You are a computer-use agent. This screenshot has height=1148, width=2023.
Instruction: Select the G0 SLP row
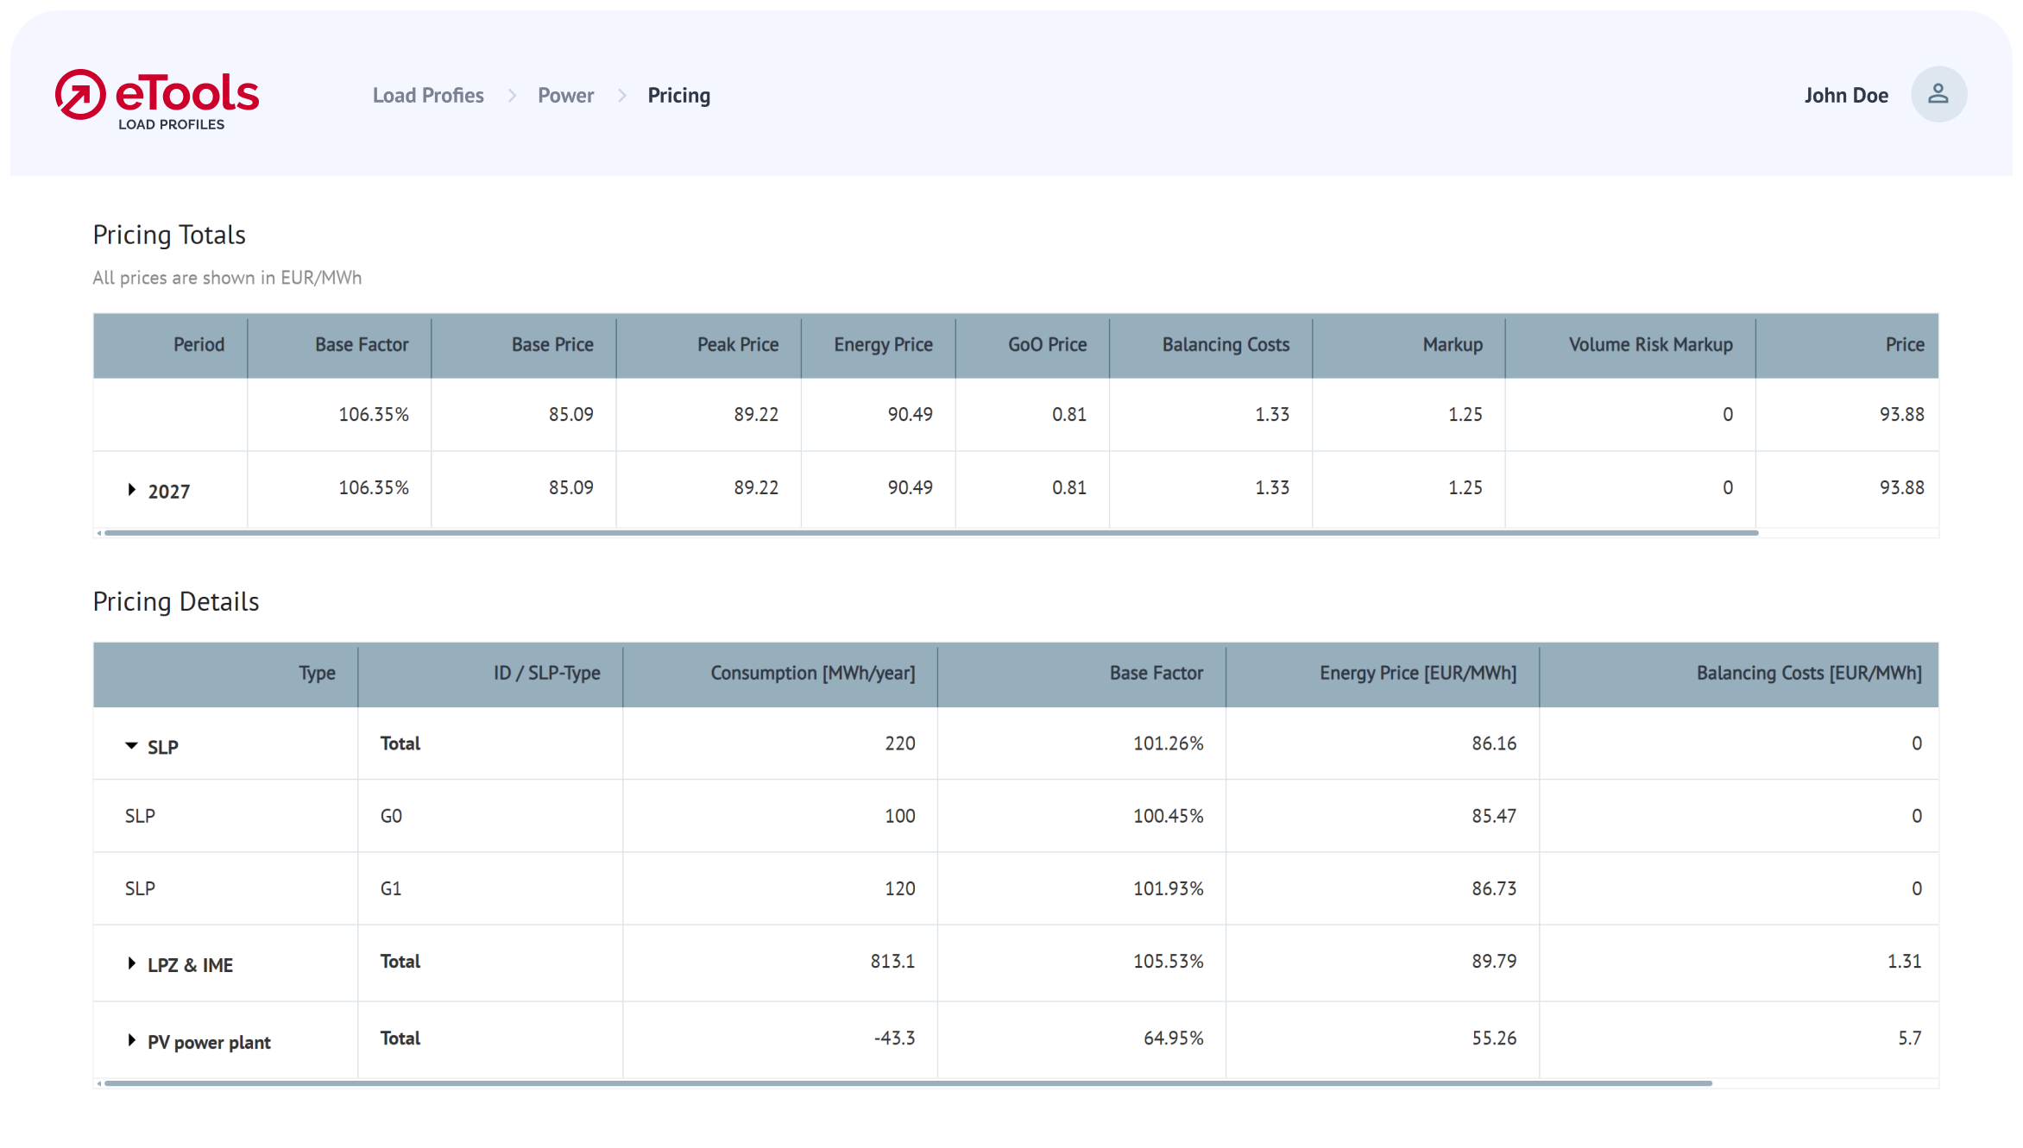point(390,816)
